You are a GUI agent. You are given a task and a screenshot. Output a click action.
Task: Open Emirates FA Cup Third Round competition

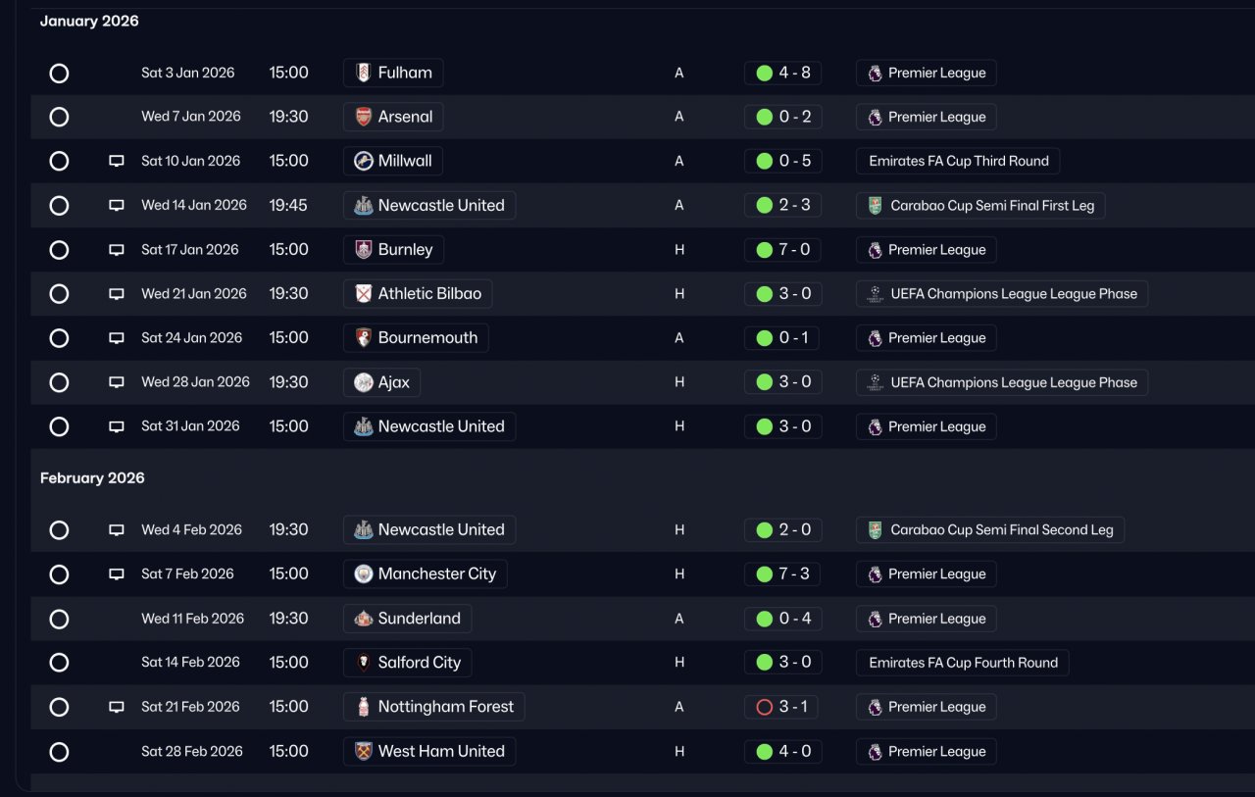958,161
